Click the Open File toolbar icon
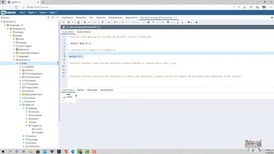 (x=64, y=22)
